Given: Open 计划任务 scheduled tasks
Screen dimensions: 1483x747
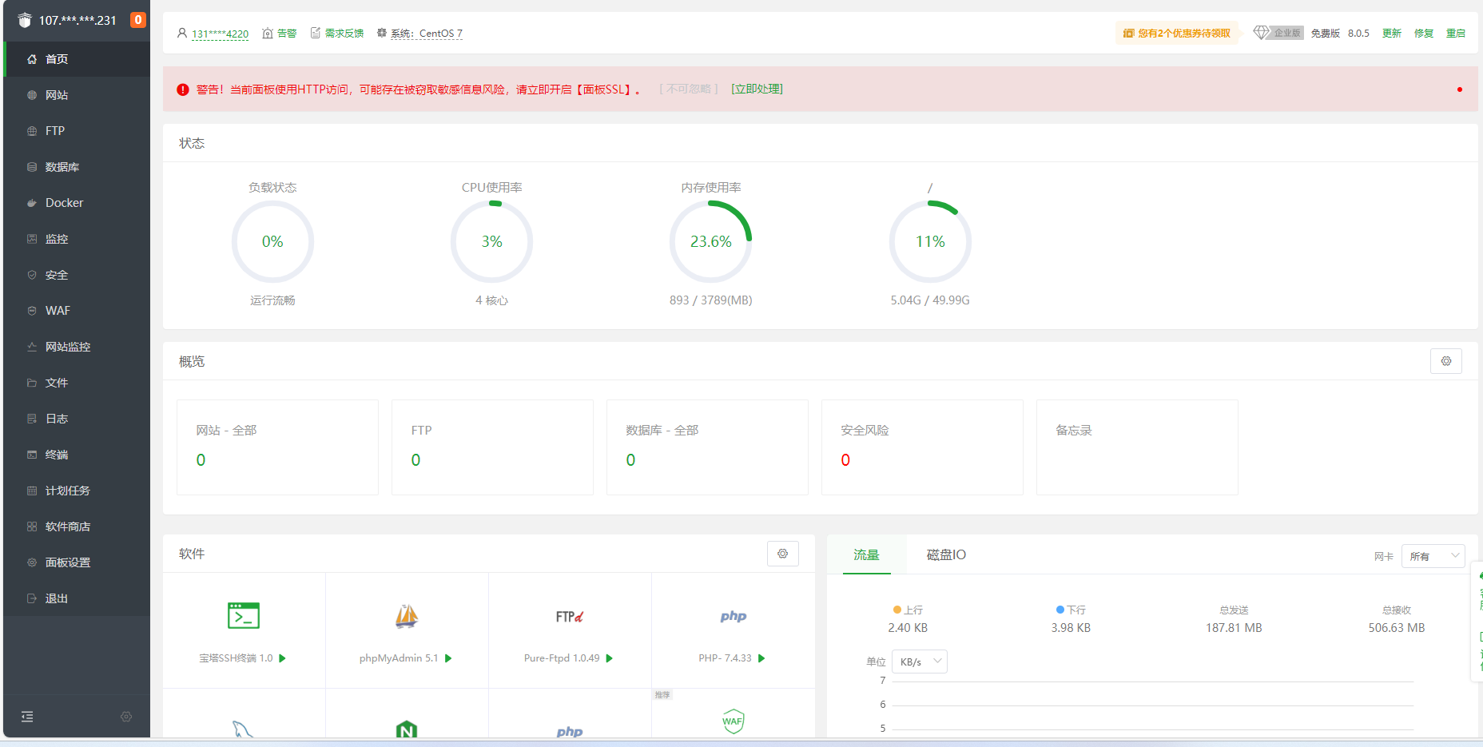Looking at the screenshot, I should 77,491.
